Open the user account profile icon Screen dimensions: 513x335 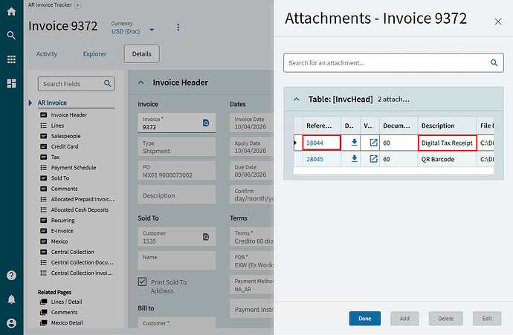(11, 323)
